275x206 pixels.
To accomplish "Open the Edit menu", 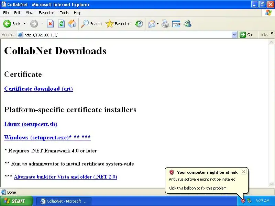I will click(17, 13).
